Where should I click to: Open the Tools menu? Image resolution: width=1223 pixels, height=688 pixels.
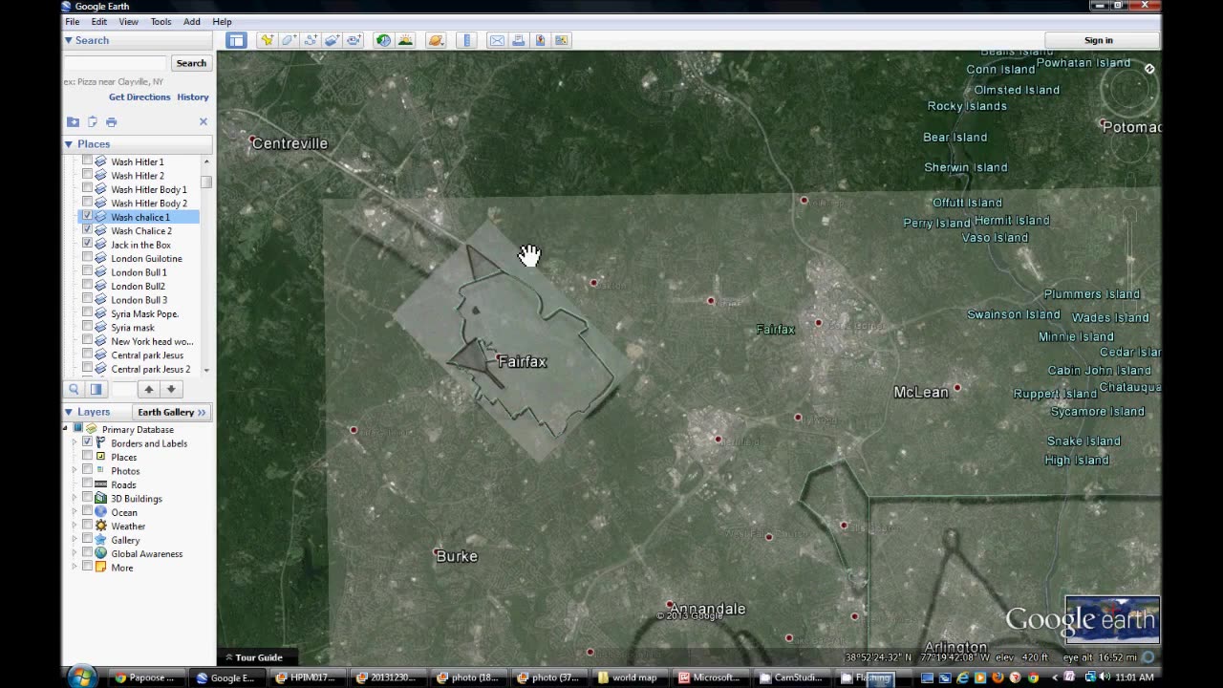click(161, 21)
